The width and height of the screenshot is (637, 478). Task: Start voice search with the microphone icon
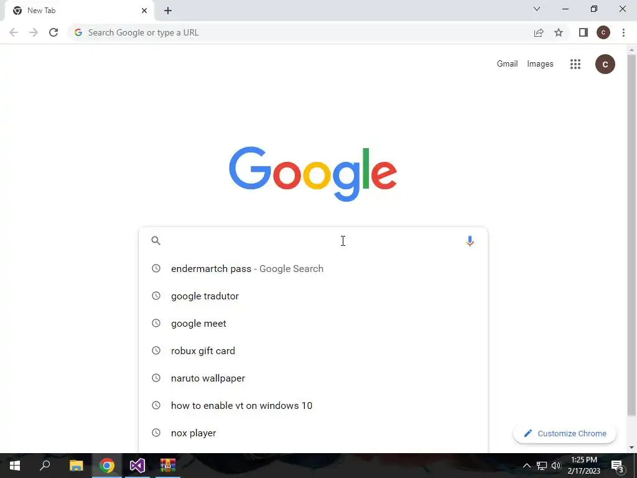(470, 241)
